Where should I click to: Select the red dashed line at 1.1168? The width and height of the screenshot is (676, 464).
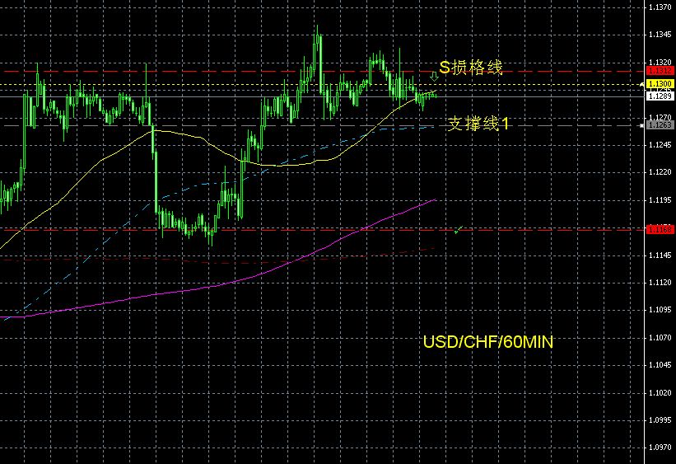(x=324, y=230)
